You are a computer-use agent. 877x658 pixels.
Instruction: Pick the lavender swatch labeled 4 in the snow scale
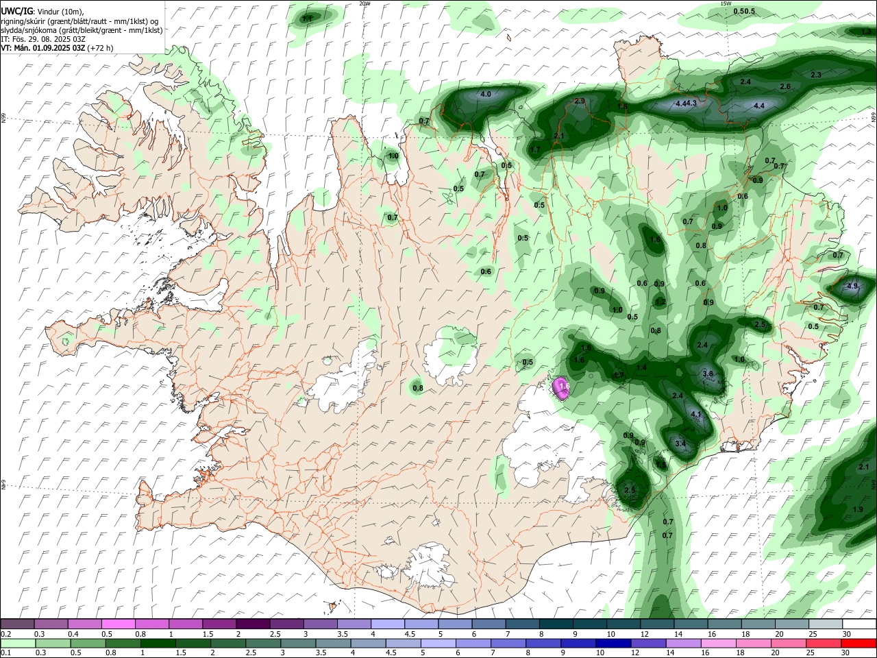[x=388, y=624]
